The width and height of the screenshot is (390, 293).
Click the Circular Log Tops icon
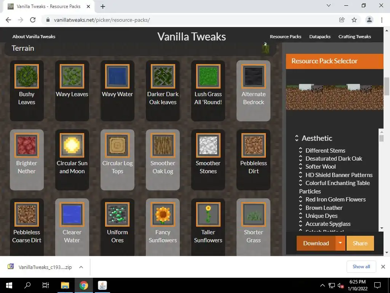click(117, 145)
